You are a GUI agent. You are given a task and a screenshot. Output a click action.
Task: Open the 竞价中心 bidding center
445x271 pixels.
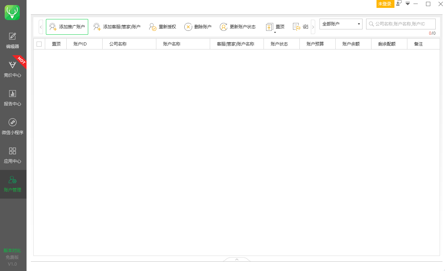click(x=13, y=69)
